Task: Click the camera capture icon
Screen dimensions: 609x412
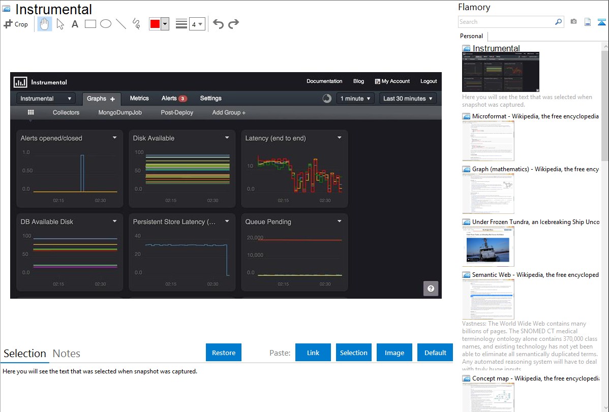Action: 573,22
